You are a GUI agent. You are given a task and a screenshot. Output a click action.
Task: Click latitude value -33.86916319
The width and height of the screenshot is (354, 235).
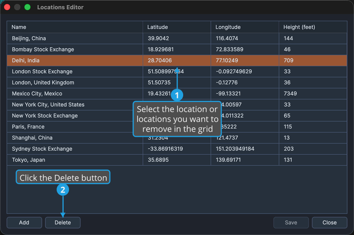coord(165,149)
